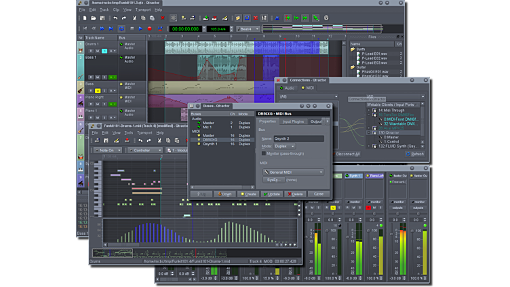Click the Remove Track icon with red X
510x287 pixels.
click(214, 18)
